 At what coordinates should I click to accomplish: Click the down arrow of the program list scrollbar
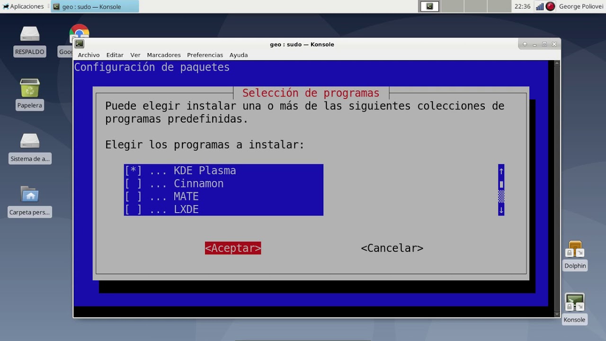pyautogui.click(x=501, y=209)
